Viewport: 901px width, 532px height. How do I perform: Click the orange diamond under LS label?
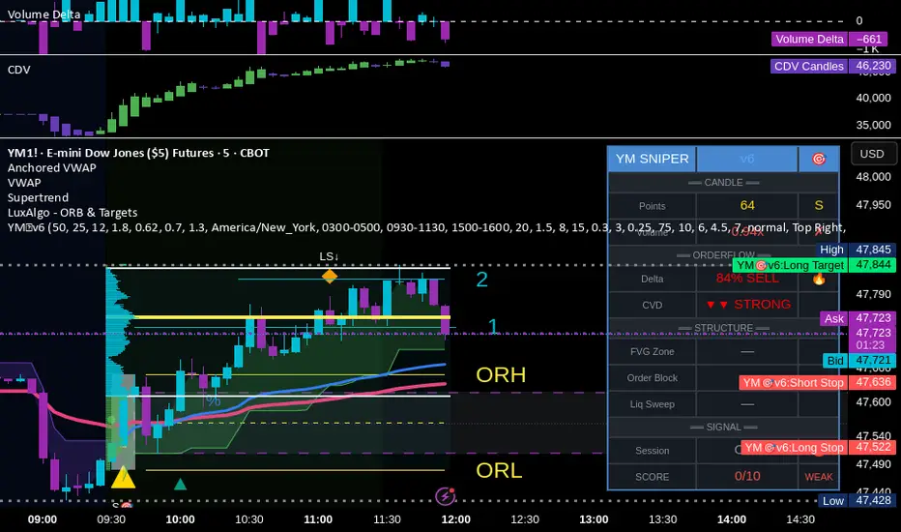[330, 276]
